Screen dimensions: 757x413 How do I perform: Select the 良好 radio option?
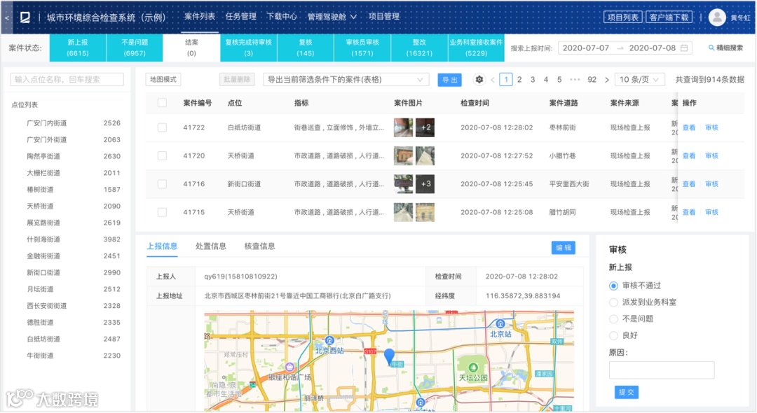coord(613,335)
